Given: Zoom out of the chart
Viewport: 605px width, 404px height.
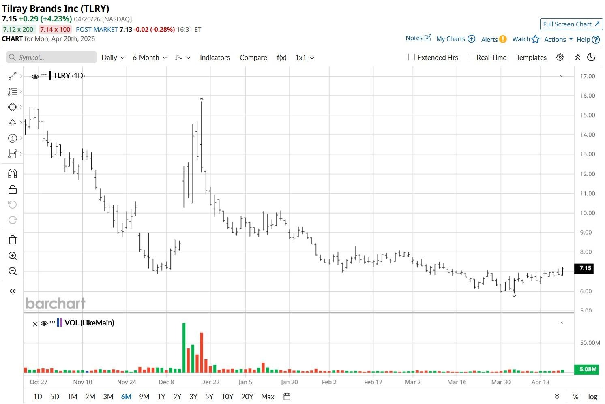Looking at the screenshot, I should (x=13, y=271).
